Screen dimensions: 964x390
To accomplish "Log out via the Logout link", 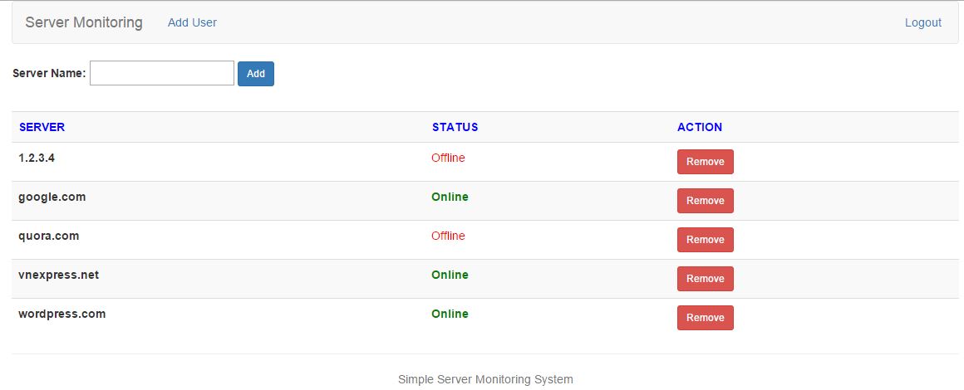I will pyautogui.click(x=922, y=22).
